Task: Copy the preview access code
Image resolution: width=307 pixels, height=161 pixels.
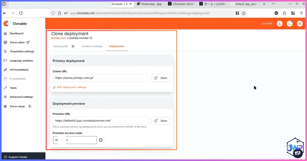Action: pyautogui.click(x=101, y=140)
